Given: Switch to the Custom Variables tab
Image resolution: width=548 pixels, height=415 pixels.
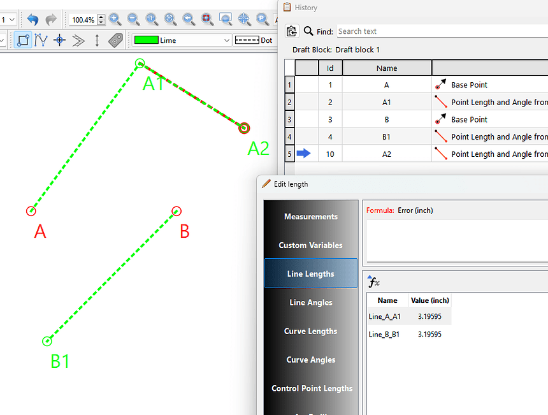Looking at the screenshot, I should pyautogui.click(x=311, y=245).
